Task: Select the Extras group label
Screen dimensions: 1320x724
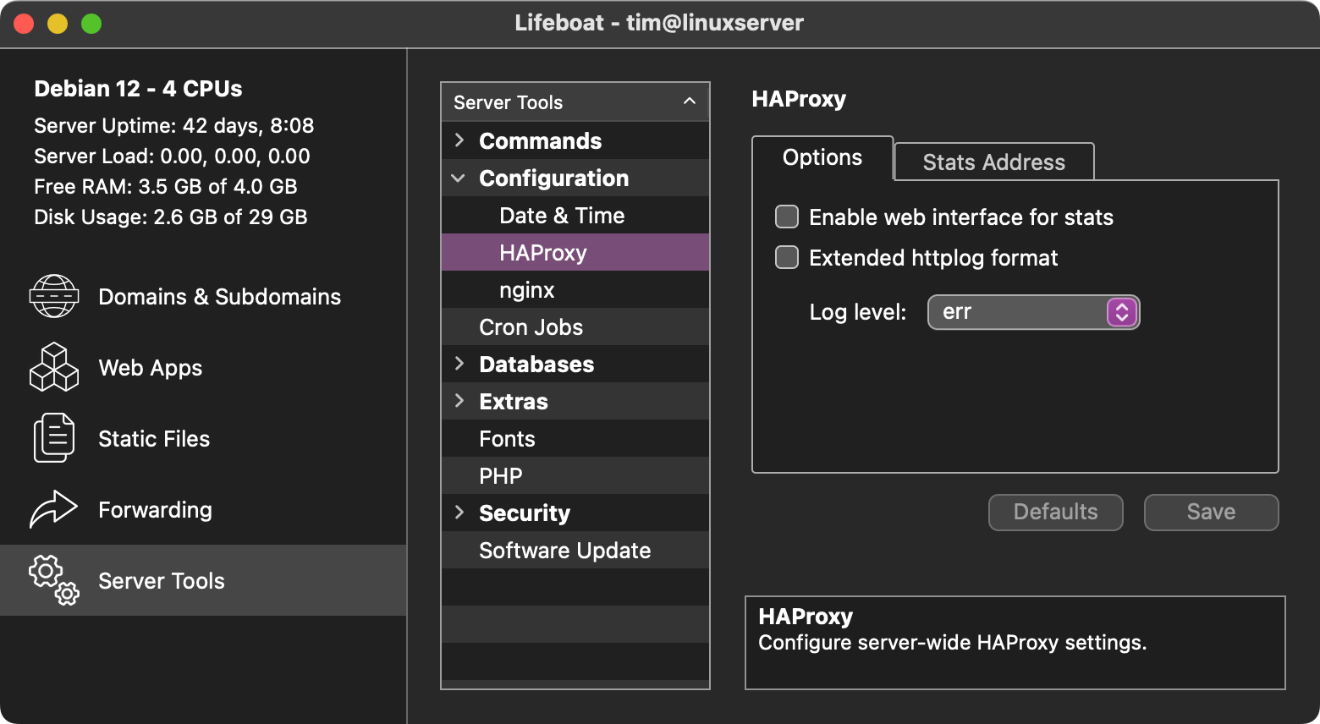Action: click(x=514, y=401)
